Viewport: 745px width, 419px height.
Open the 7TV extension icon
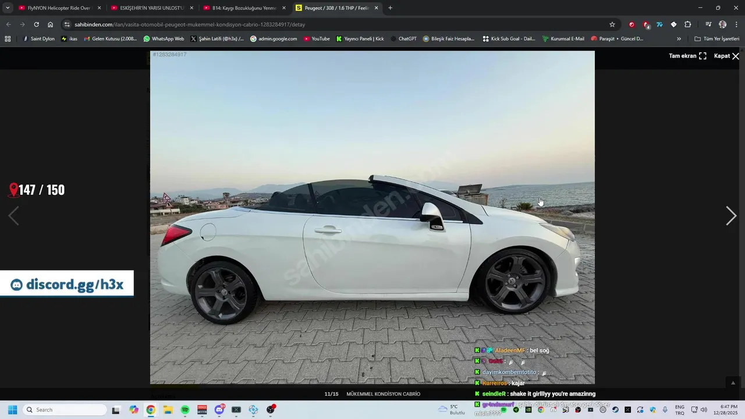(659, 24)
